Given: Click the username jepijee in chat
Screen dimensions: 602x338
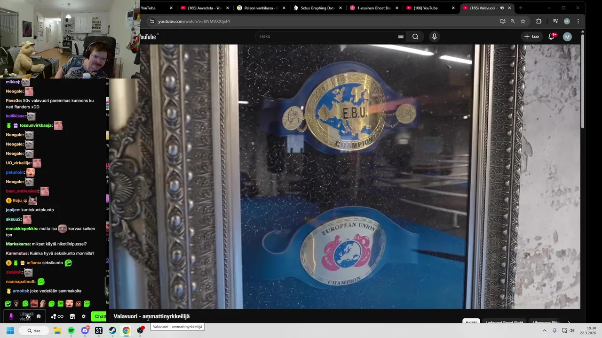Looking at the screenshot, I should click(12, 210).
